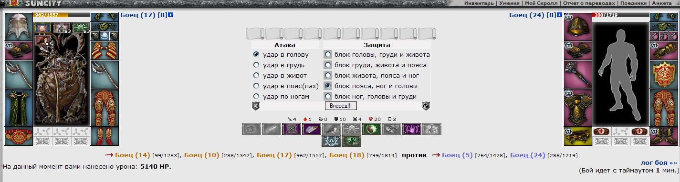Select attack option 'удар в живот'
Screen dimensions: 680x182
(x=256, y=76)
